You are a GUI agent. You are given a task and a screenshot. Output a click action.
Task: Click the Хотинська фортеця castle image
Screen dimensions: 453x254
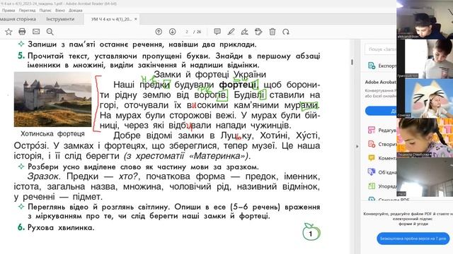tap(52, 99)
